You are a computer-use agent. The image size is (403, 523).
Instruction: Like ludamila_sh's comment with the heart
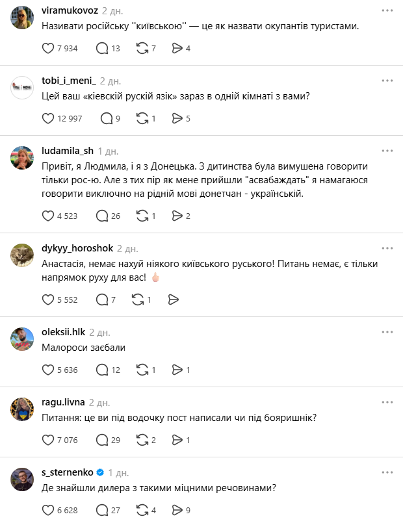coord(48,216)
